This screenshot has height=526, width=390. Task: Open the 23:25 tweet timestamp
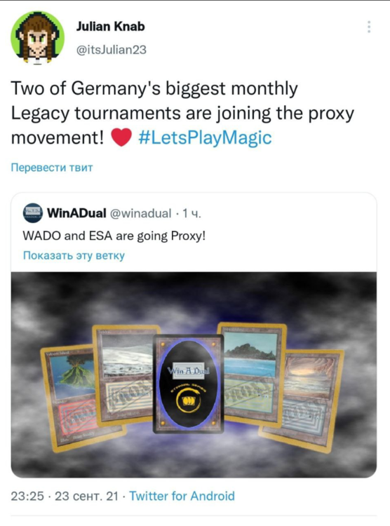27,496
